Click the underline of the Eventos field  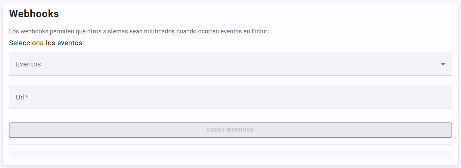(x=230, y=76)
